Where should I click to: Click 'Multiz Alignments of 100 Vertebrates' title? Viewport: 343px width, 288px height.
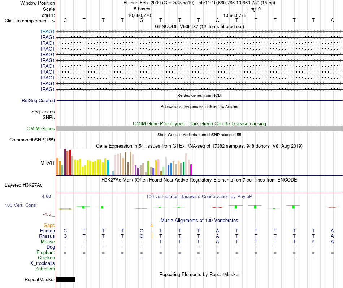(199, 221)
